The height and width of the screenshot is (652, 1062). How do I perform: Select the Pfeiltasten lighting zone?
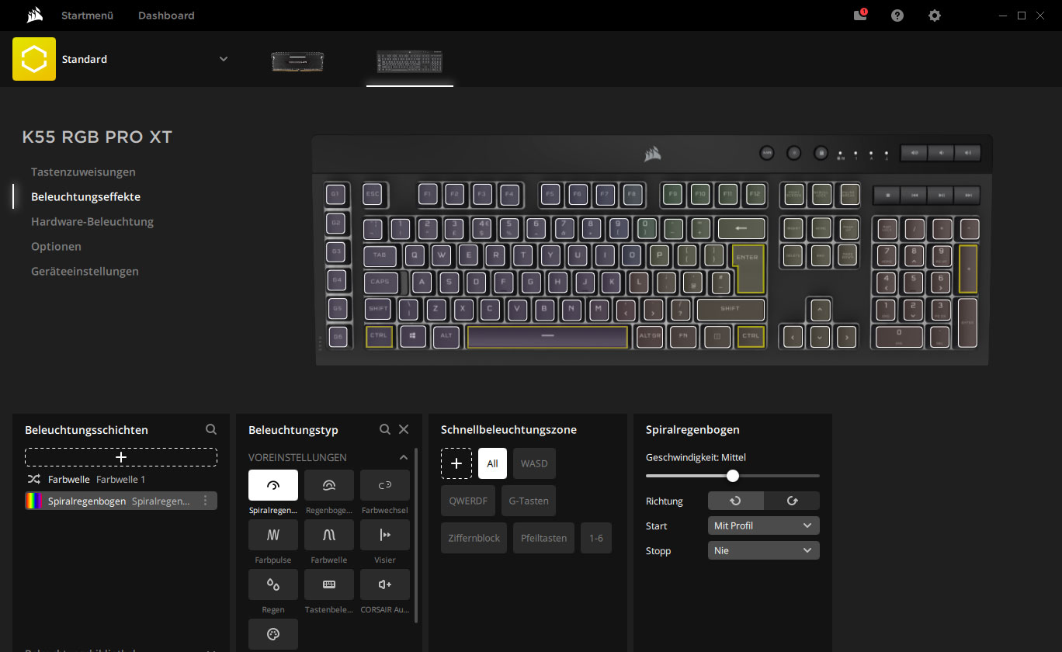tap(543, 538)
